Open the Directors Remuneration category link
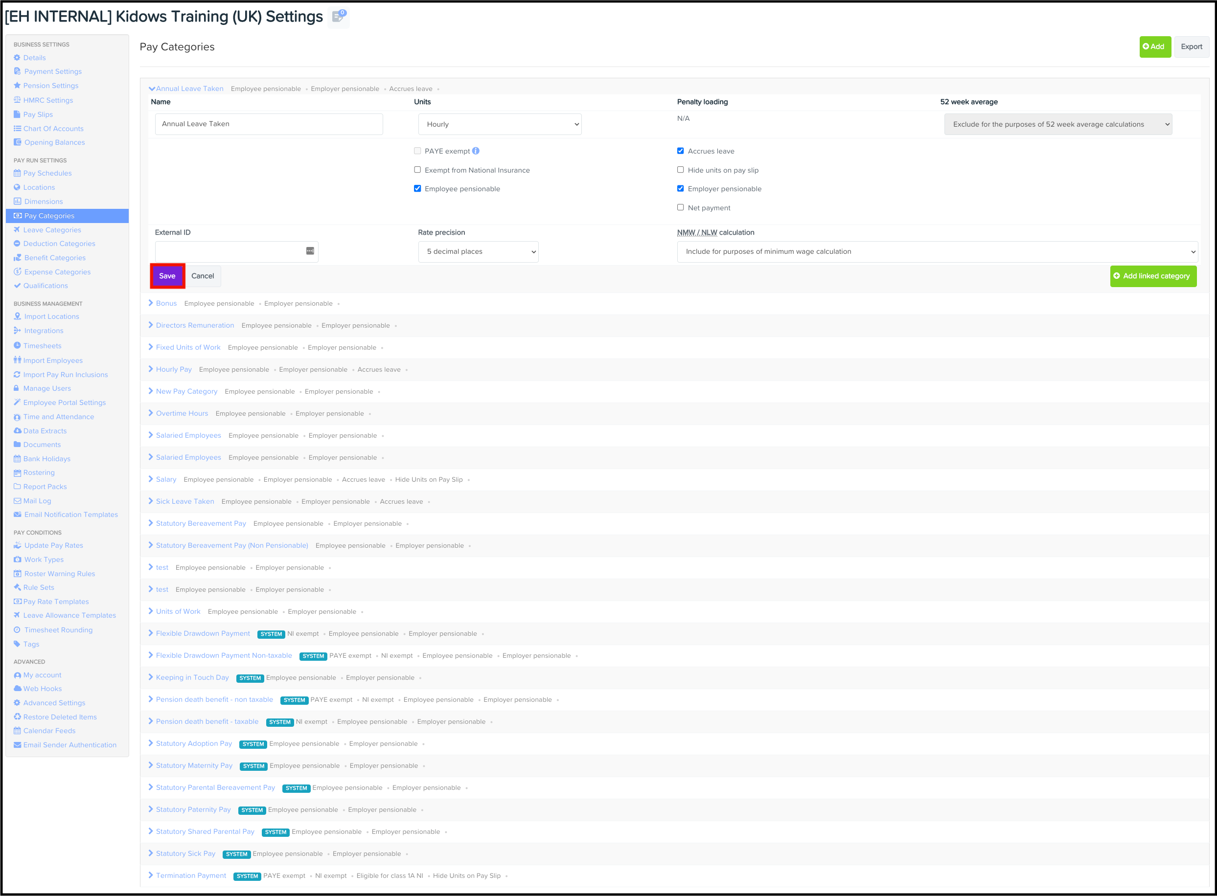This screenshot has width=1217, height=896. pyautogui.click(x=195, y=325)
